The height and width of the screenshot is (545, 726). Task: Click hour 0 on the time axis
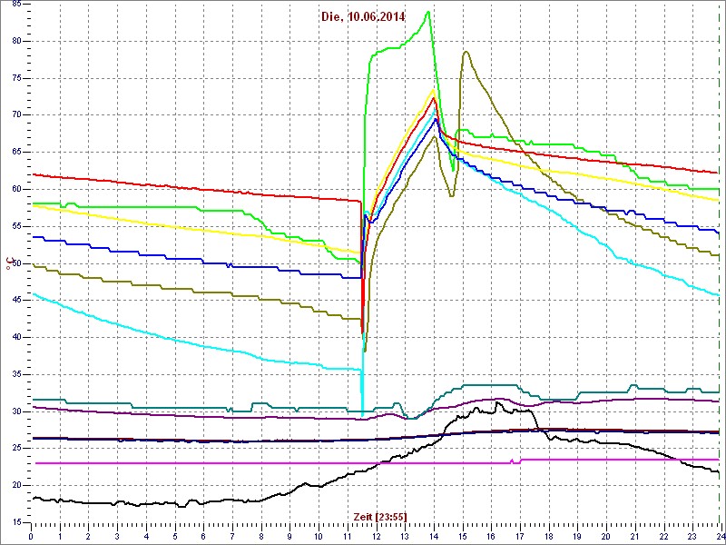click(x=32, y=536)
